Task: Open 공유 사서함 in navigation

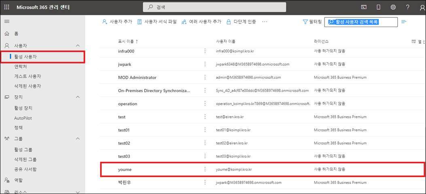Action: click(25, 169)
